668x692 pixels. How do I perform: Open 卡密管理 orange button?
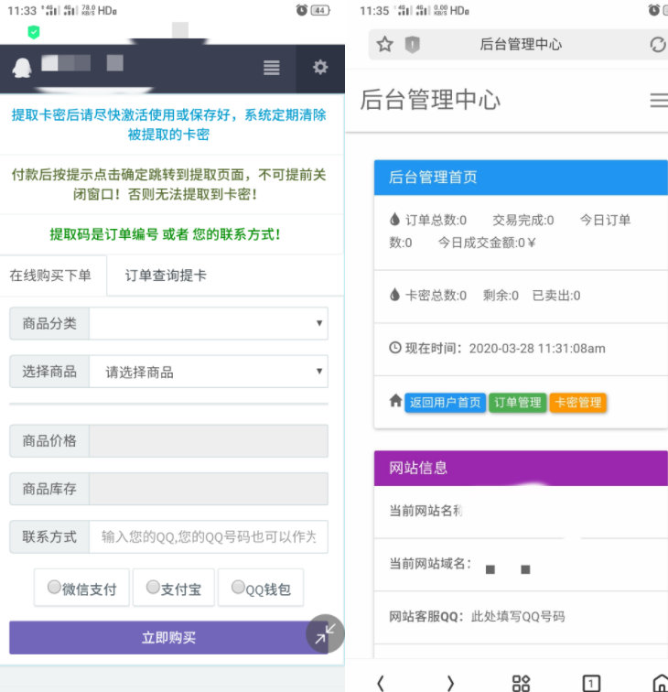[578, 403]
